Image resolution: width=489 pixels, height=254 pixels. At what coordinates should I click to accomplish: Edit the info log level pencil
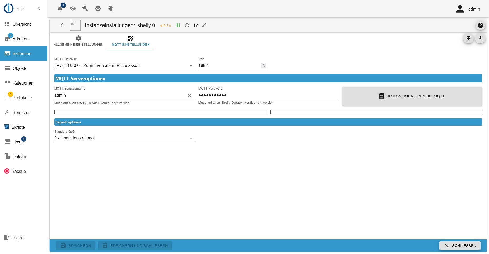click(x=204, y=25)
